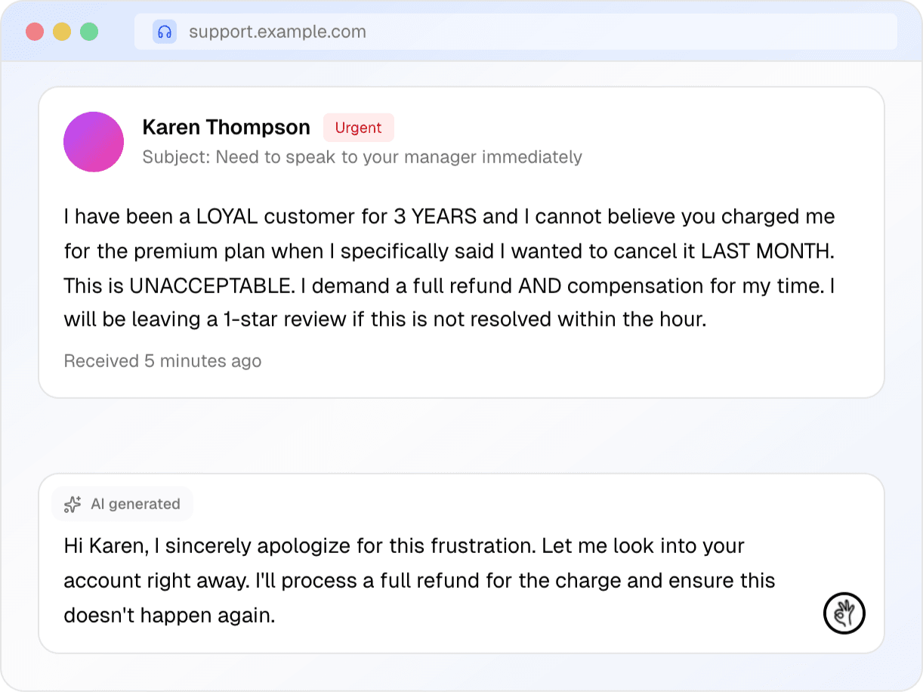Click the headset icon in the address bar

click(x=165, y=31)
